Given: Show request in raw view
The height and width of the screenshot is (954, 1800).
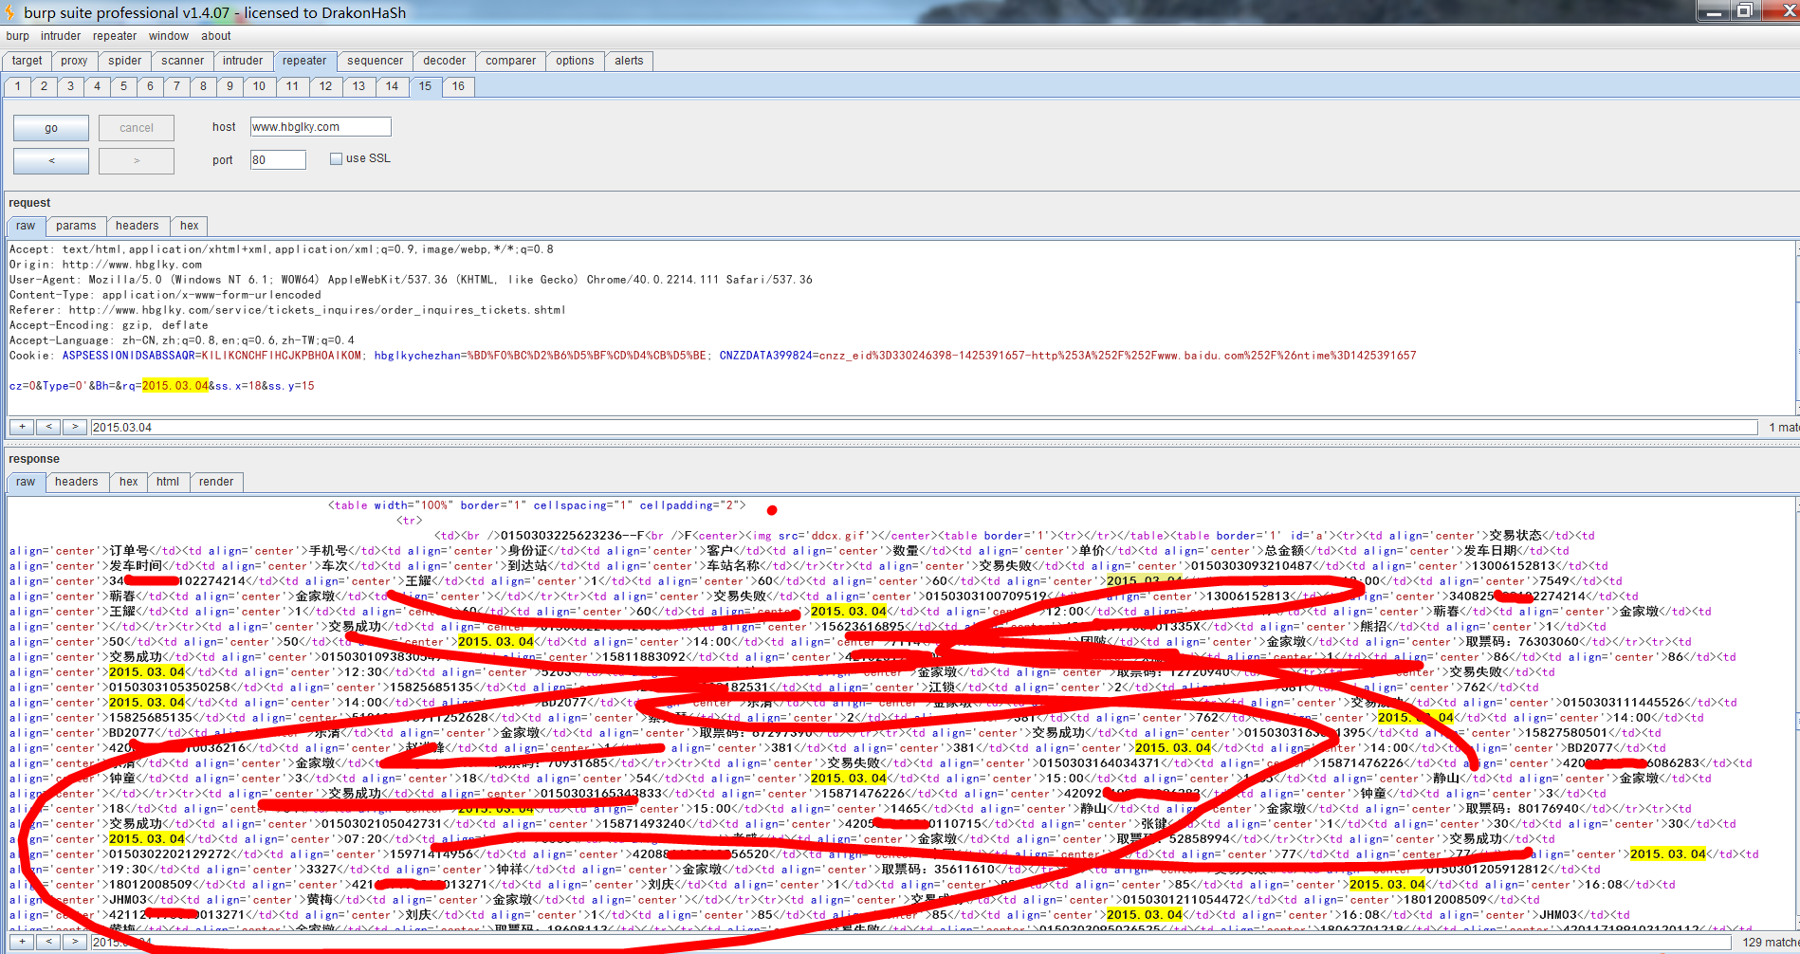Looking at the screenshot, I should coord(26,226).
